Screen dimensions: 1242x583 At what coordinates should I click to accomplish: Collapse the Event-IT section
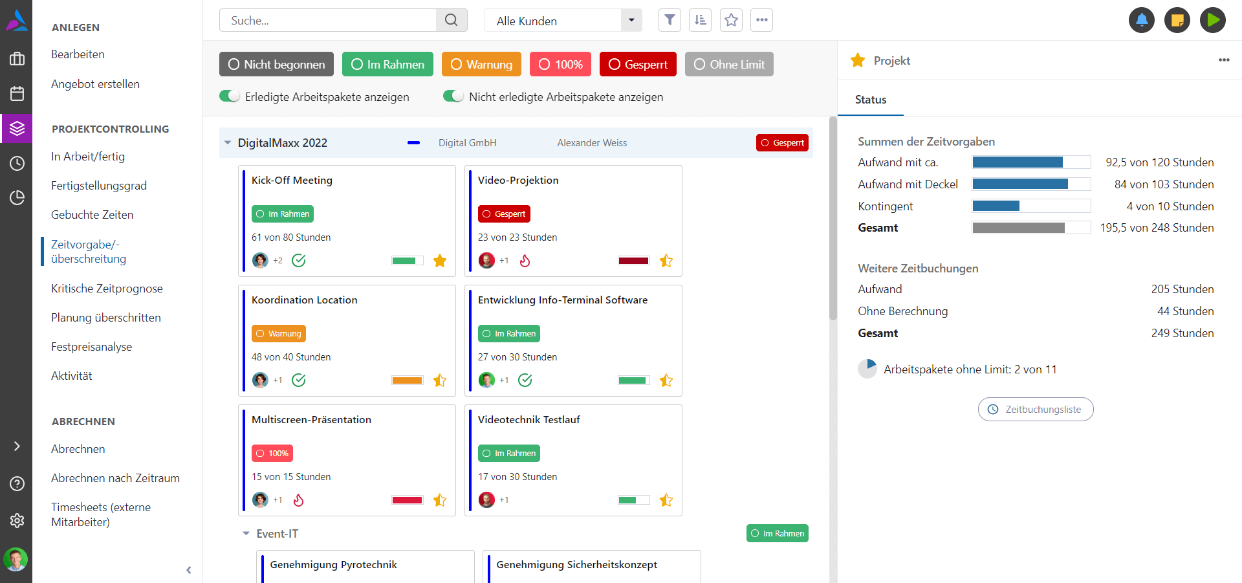[x=246, y=534]
